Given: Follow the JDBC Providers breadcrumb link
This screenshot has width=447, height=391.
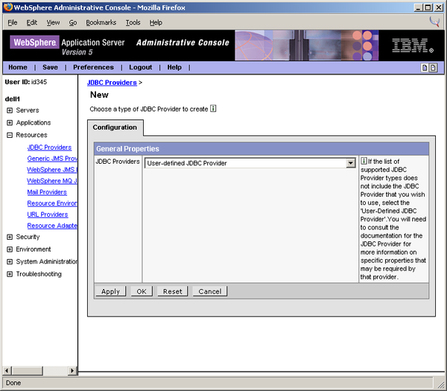Looking at the screenshot, I should [112, 83].
